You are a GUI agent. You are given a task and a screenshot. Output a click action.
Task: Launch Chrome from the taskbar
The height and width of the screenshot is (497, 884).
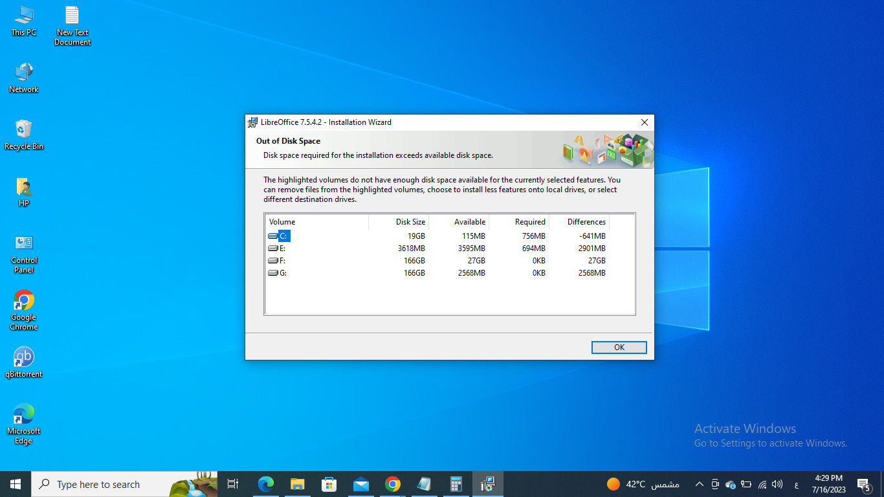392,484
